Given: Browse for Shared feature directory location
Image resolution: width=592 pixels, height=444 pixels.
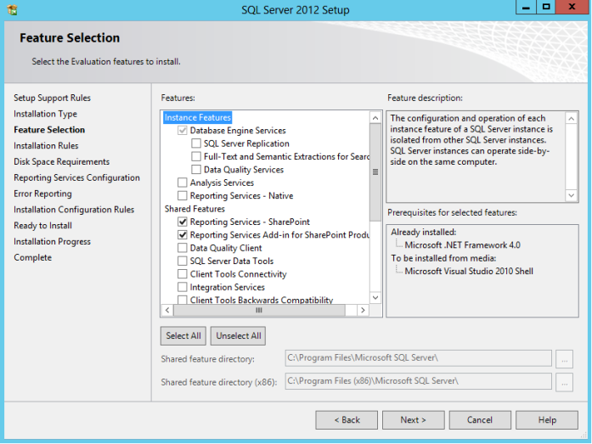Looking at the screenshot, I should (564, 359).
